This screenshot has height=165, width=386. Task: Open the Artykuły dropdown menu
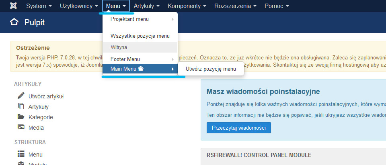click(146, 6)
